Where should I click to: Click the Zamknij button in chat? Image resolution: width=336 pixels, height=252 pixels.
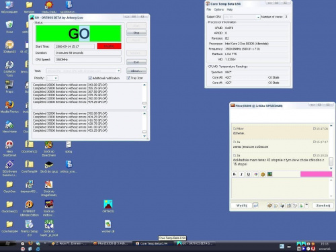pyautogui.click(x=323, y=206)
